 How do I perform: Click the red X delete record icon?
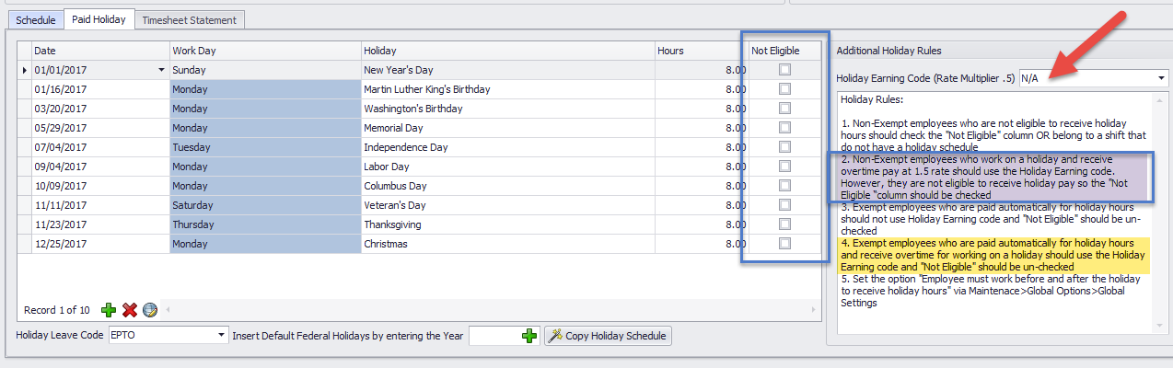click(x=130, y=310)
